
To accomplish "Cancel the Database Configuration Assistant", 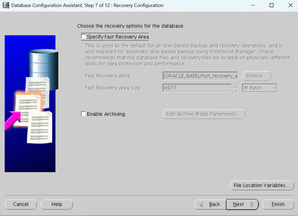I will 21,204.
